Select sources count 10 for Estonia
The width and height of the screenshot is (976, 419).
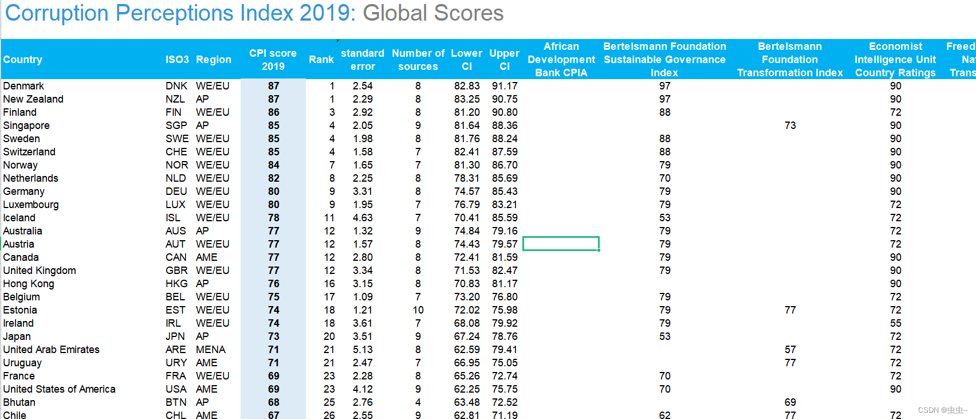pyautogui.click(x=418, y=310)
